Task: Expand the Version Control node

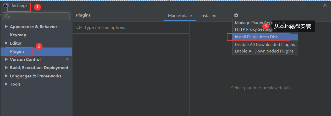Action: tap(7, 60)
